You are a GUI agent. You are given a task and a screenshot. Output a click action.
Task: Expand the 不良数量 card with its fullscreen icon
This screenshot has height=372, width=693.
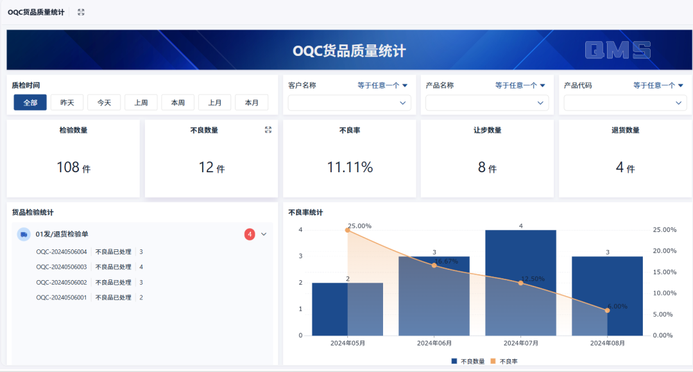pyautogui.click(x=268, y=130)
